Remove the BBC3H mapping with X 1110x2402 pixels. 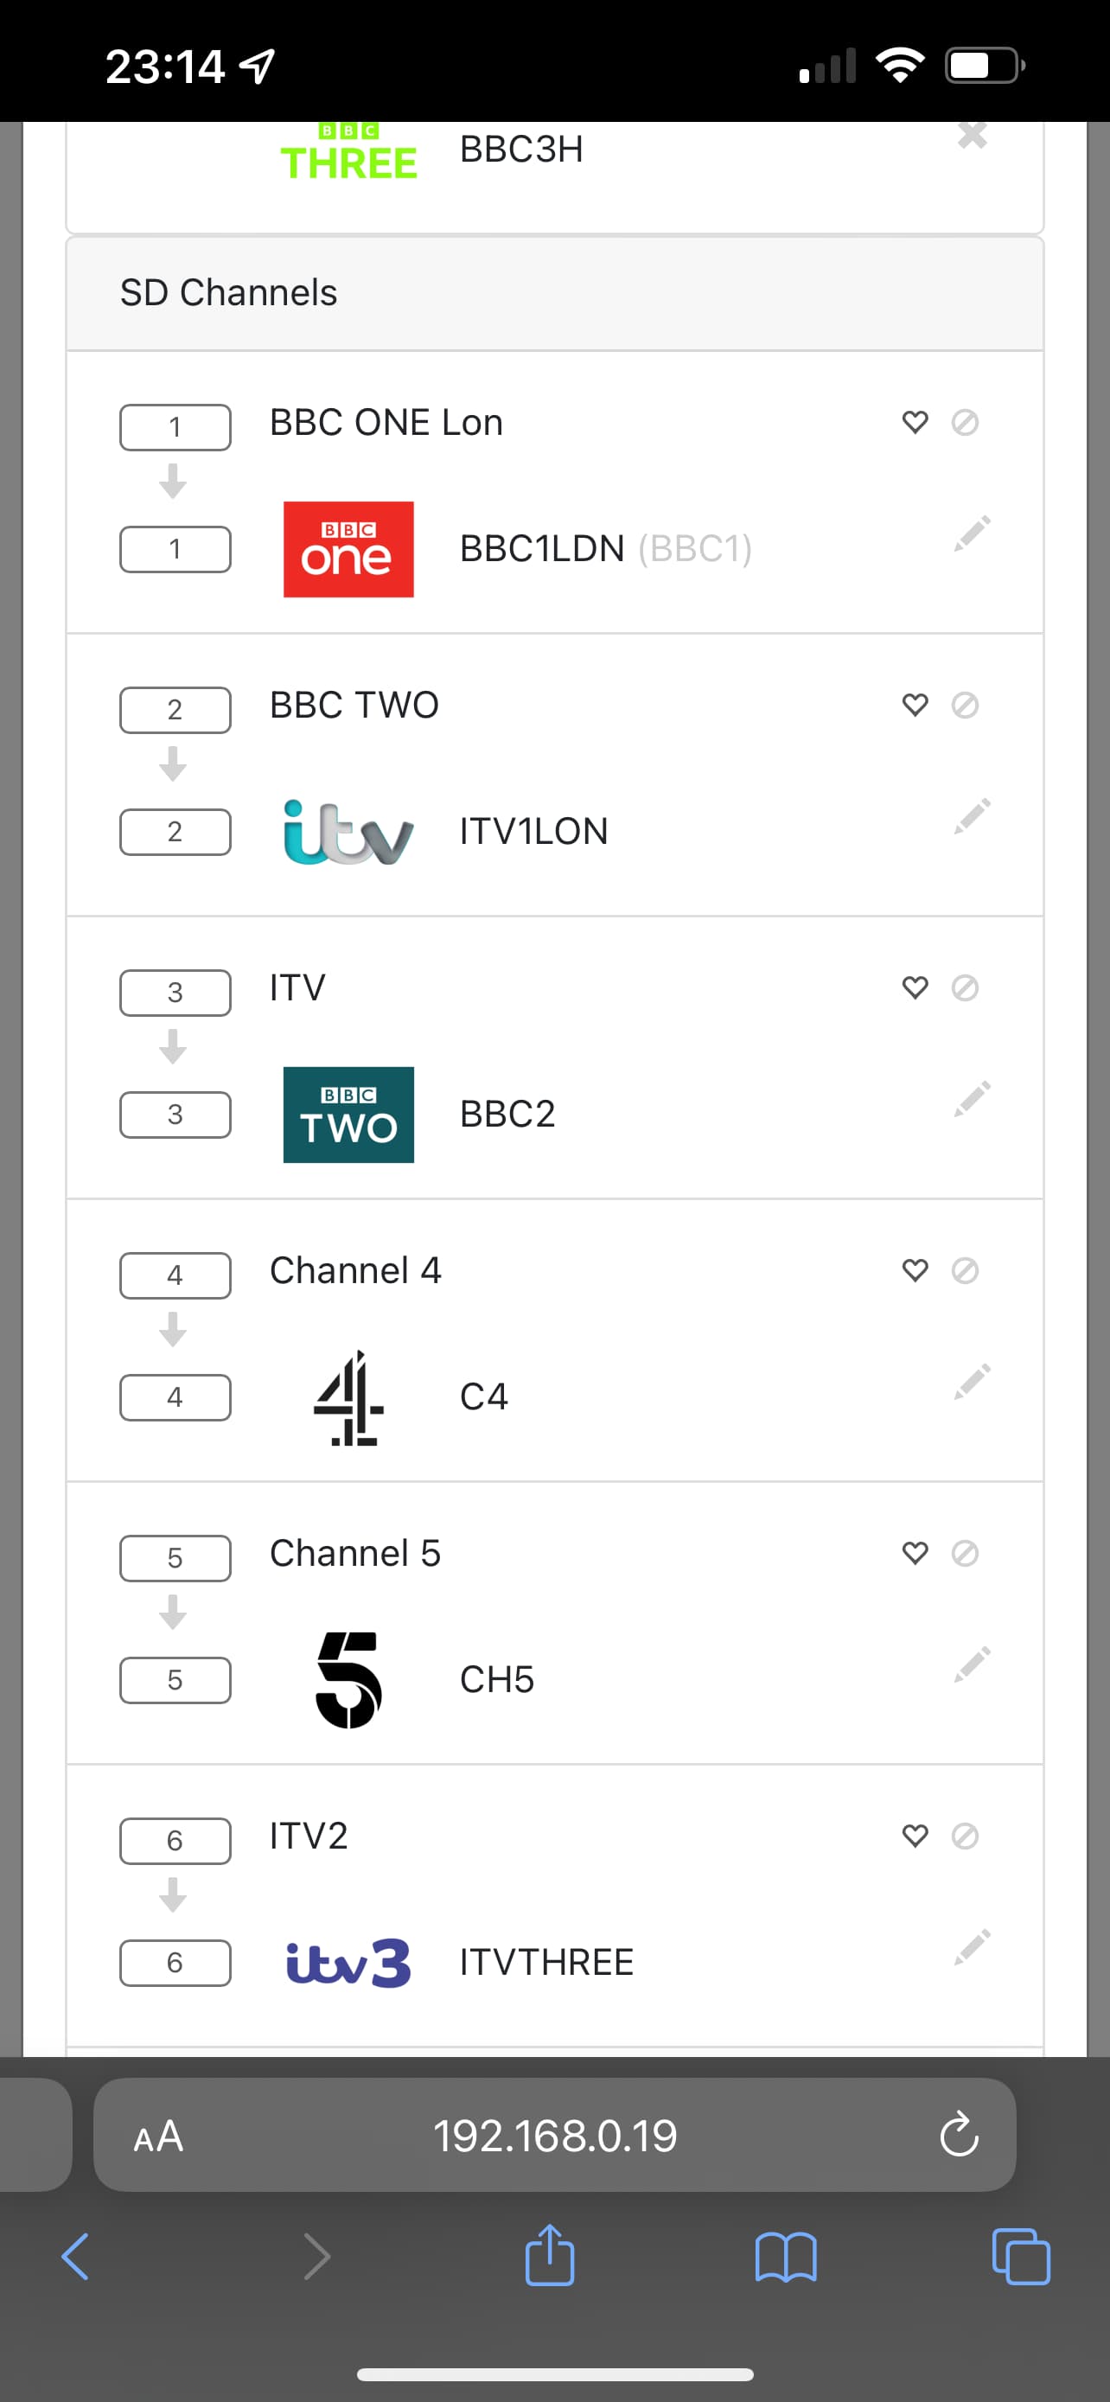tap(971, 137)
